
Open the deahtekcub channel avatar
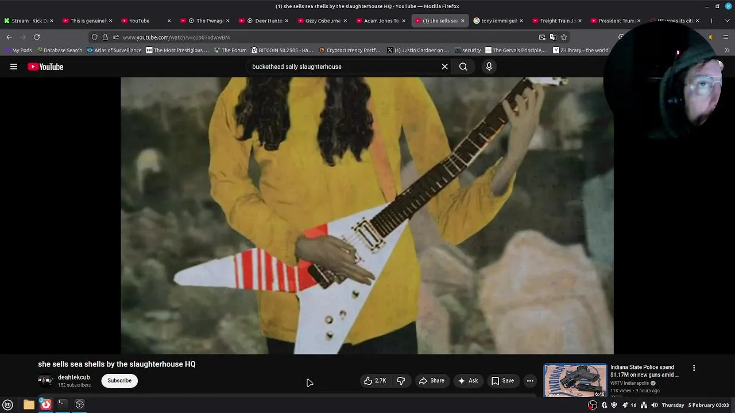click(x=45, y=380)
